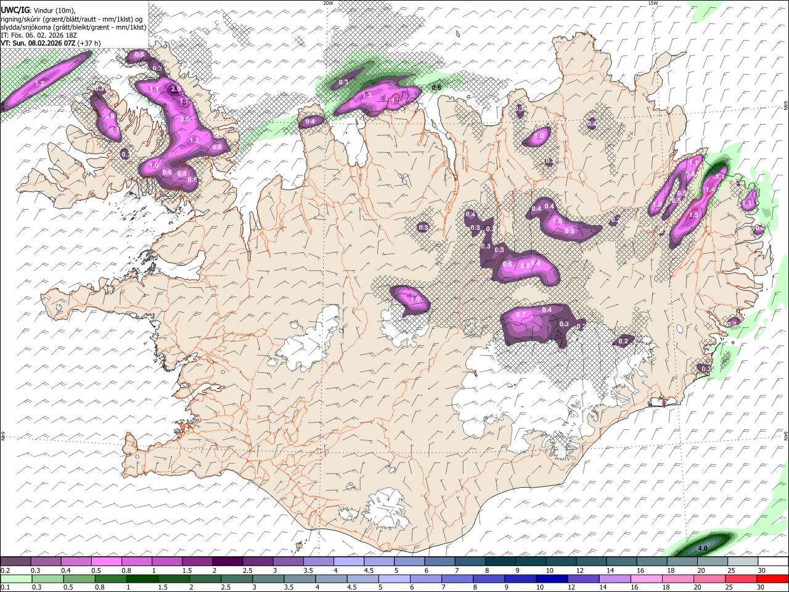789x592 pixels.
Task: Select the '0.1' label in the bottom legend row
Action: (6, 588)
